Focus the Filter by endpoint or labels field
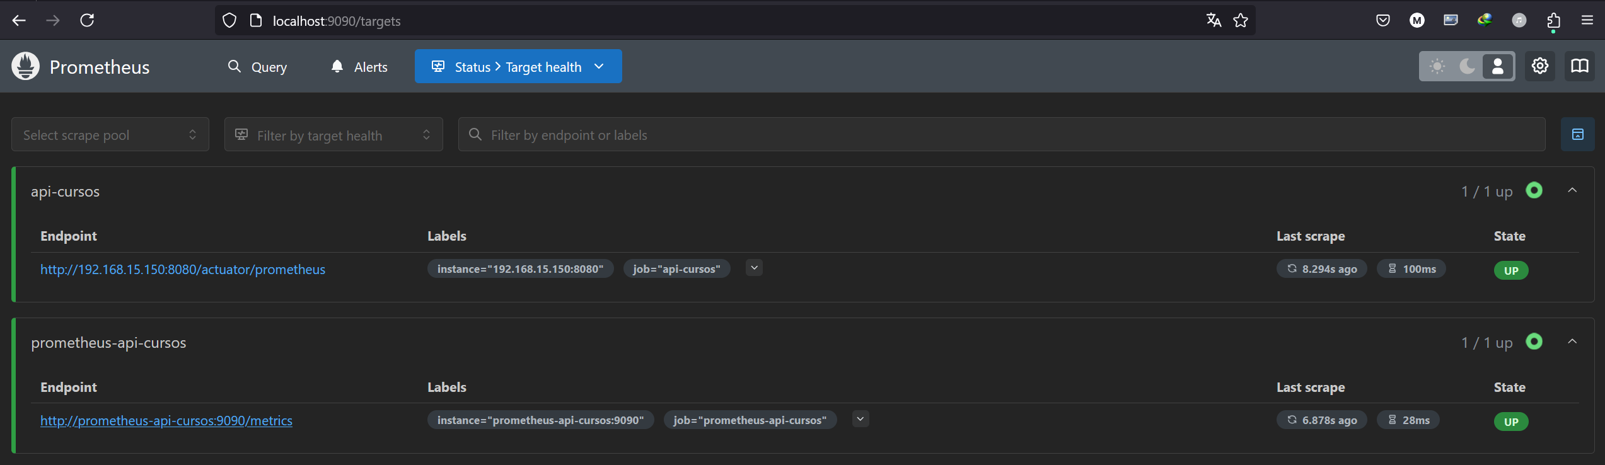The width and height of the screenshot is (1605, 465). (x=1002, y=134)
